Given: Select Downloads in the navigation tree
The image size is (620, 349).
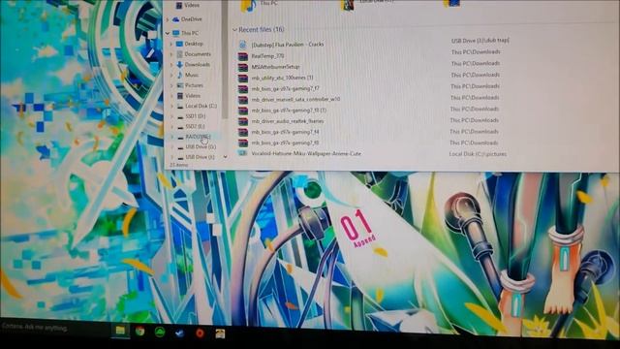Looking at the screenshot, I should [198, 65].
